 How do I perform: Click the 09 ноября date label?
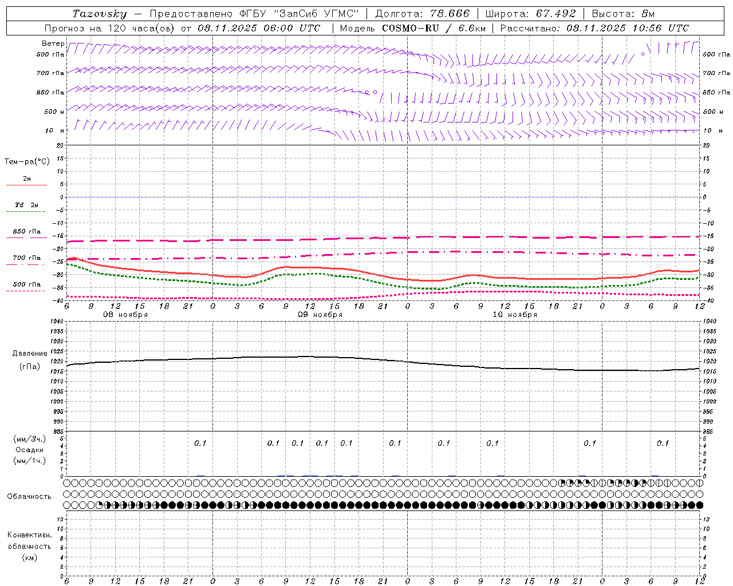[320, 315]
